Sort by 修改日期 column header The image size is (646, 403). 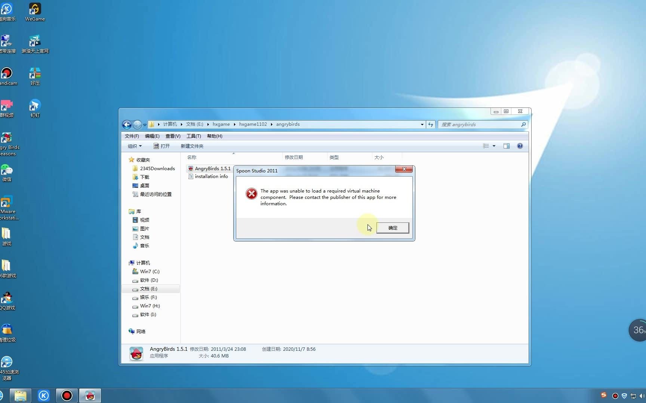click(x=305, y=157)
